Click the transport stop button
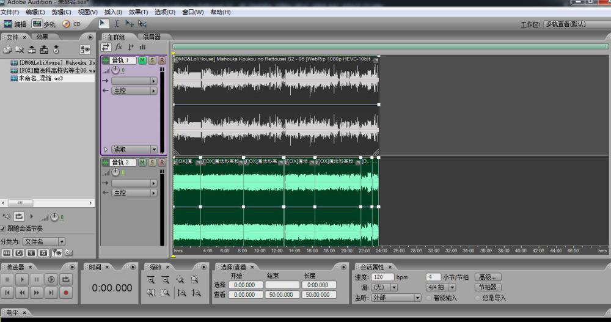Image resolution: width=611 pixels, height=322 pixels. (7, 279)
